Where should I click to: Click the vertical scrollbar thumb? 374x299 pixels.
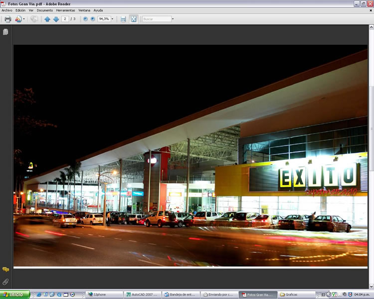[372, 129]
